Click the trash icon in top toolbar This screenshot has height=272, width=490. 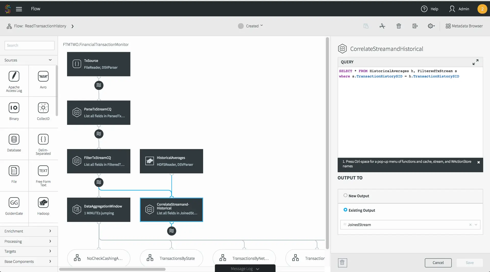[399, 26]
